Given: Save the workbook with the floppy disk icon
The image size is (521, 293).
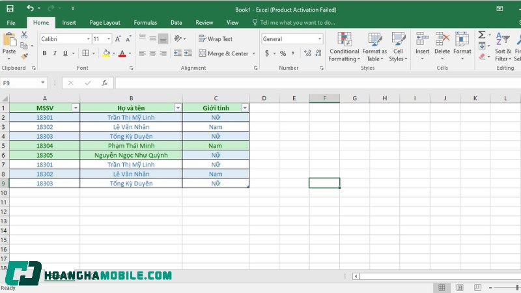Looking at the screenshot, I should (x=10, y=8).
